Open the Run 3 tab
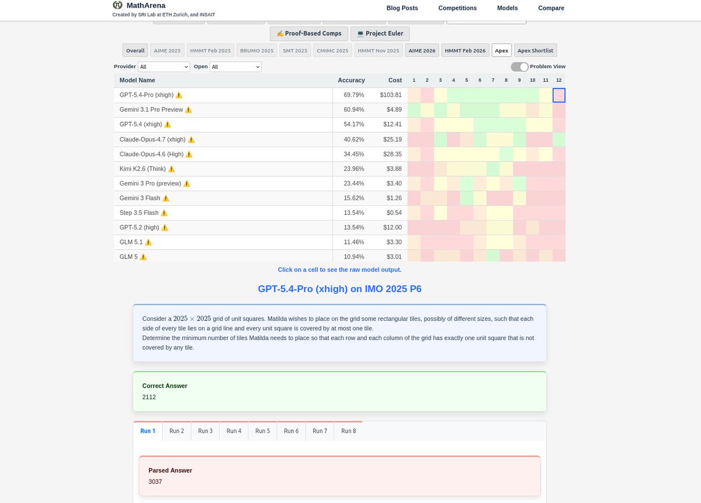This screenshot has width=701, height=503. click(205, 431)
